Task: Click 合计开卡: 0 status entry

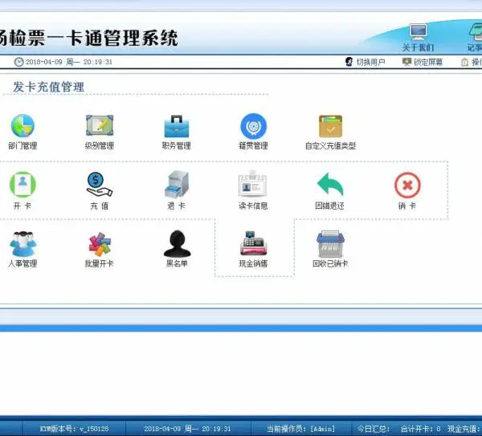Action: (x=420, y=429)
